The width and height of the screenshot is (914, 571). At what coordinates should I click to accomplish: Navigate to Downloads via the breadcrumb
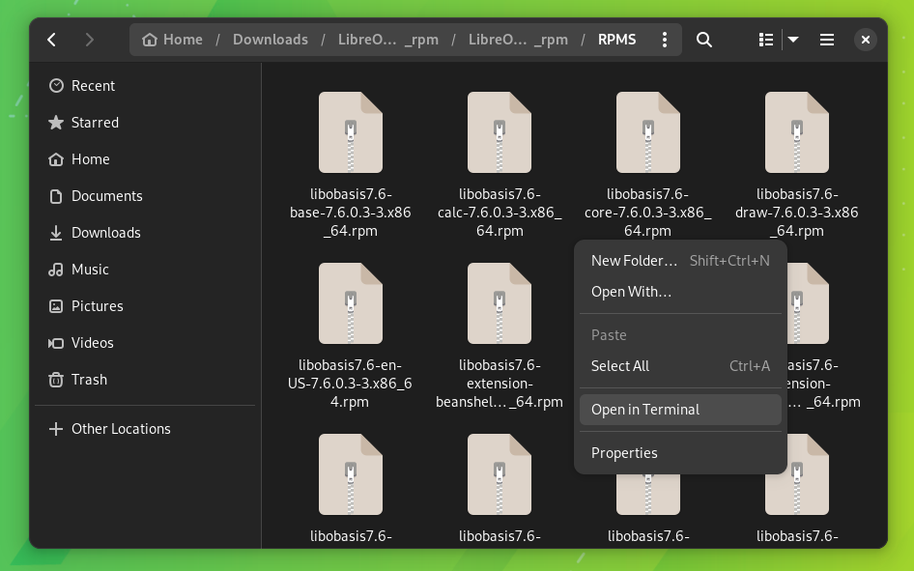point(270,40)
